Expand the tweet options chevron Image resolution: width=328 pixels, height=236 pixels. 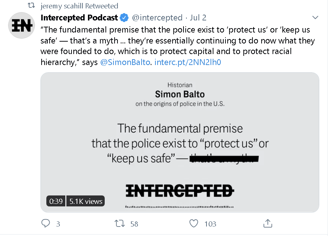coord(315,18)
